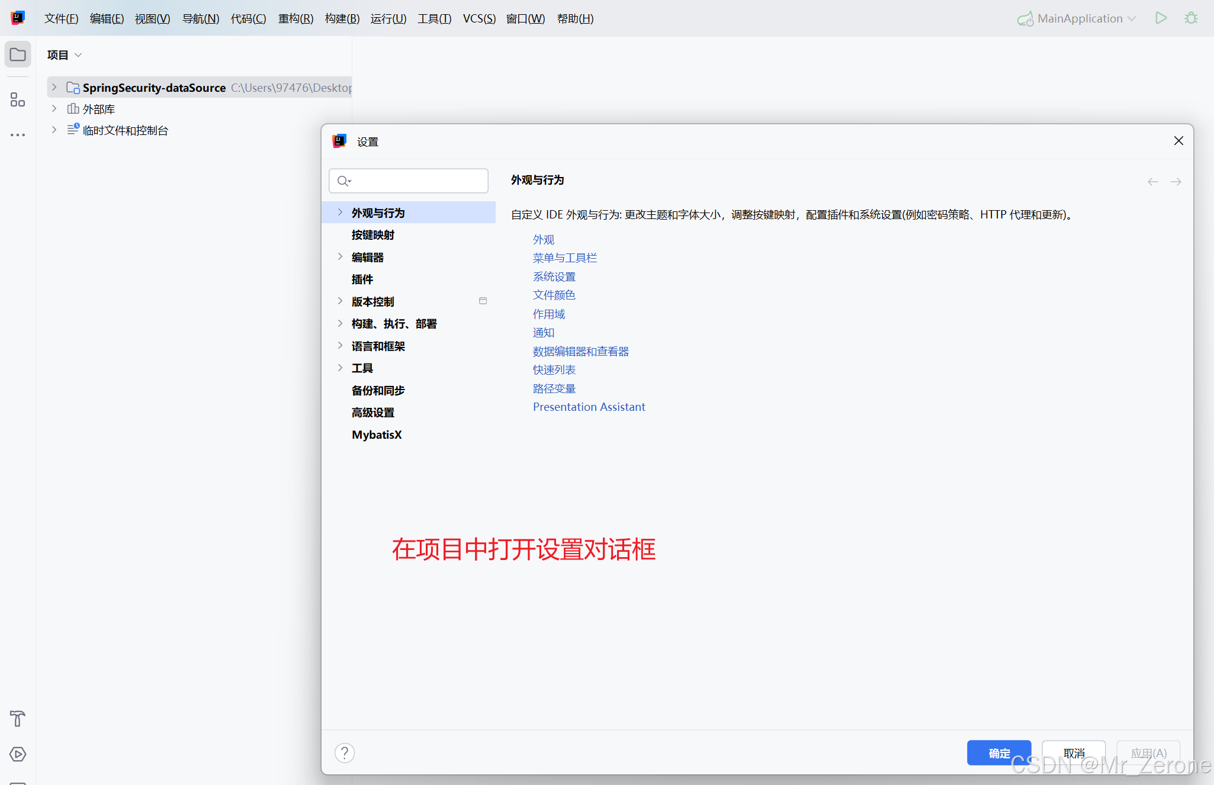Open the 菜单与工具栏 link
The image size is (1214, 785).
[564, 258]
